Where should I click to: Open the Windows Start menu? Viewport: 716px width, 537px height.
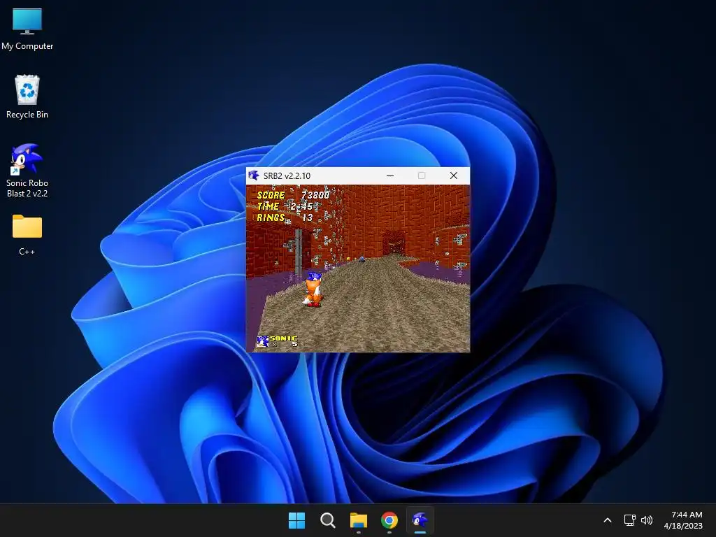[296, 520]
